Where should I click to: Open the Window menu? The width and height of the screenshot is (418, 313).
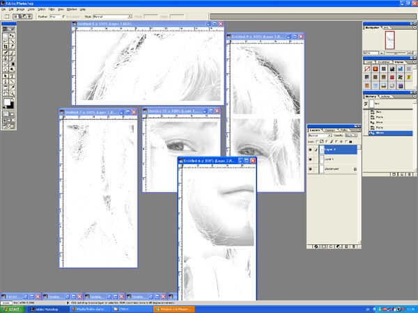pyautogui.click(x=72, y=9)
